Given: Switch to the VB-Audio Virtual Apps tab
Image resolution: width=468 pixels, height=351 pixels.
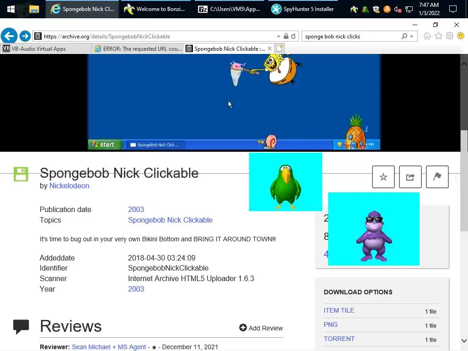Looking at the screenshot, I should pos(46,48).
